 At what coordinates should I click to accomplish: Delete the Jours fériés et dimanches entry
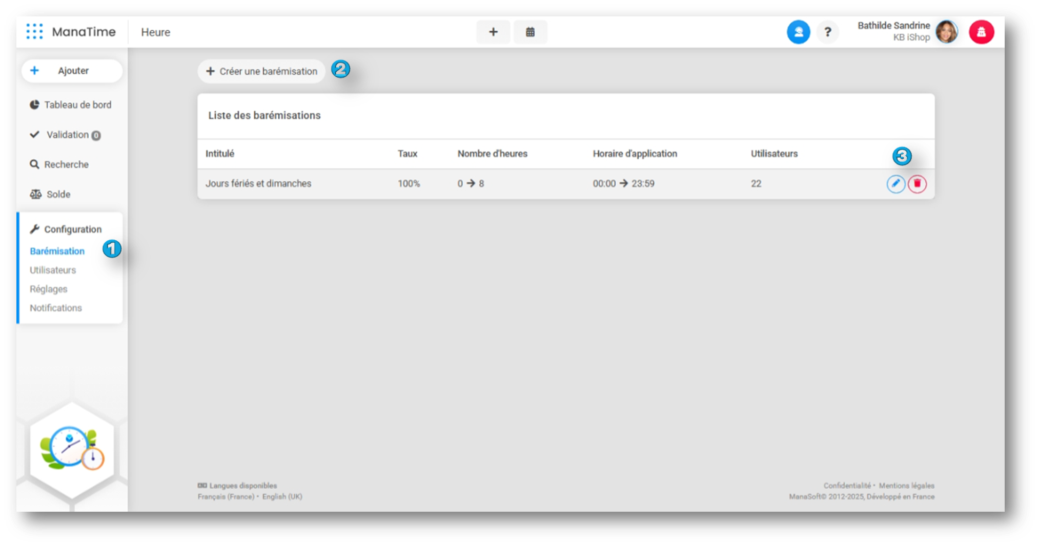pos(917,184)
